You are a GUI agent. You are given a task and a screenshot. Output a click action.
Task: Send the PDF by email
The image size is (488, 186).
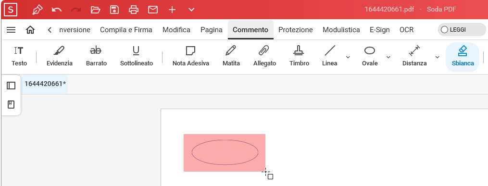153,10
